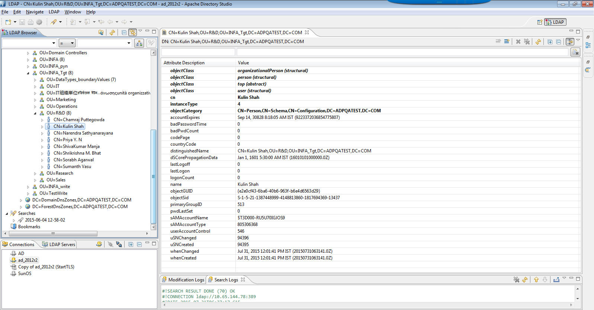The width and height of the screenshot is (594, 310).
Task: Click the Save toolbar icon
Action: (22, 22)
